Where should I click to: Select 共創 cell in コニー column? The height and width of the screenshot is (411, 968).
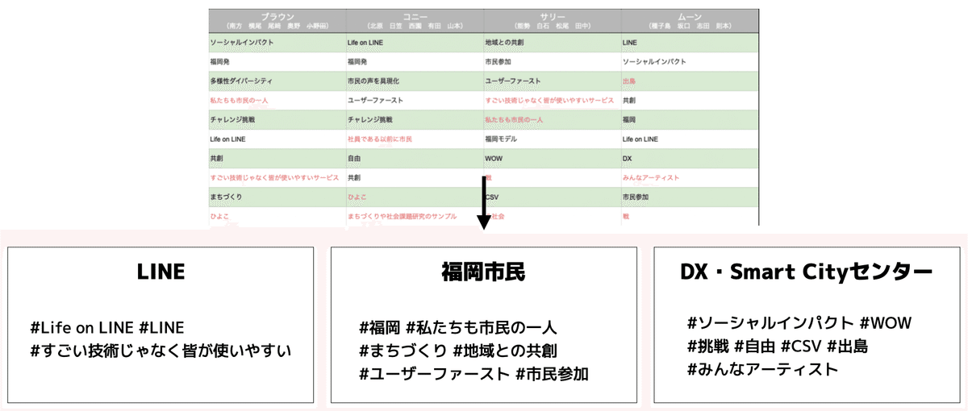point(415,177)
